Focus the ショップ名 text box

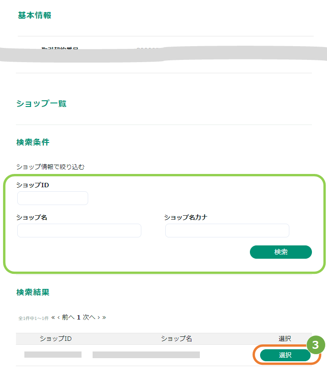[79, 230]
